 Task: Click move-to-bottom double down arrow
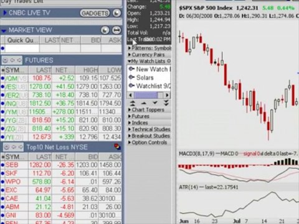pyautogui.click(x=166, y=103)
